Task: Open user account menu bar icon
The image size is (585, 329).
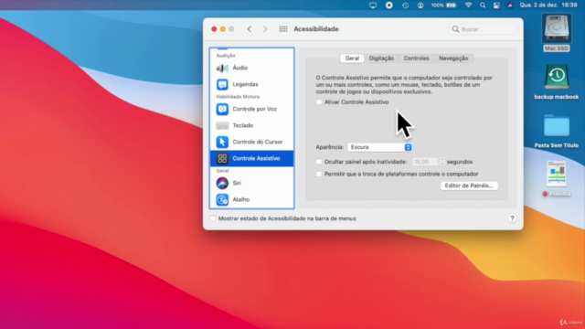Action: pyautogui.click(x=420, y=5)
